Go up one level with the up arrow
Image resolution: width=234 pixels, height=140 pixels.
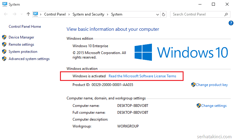click(x=28, y=14)
